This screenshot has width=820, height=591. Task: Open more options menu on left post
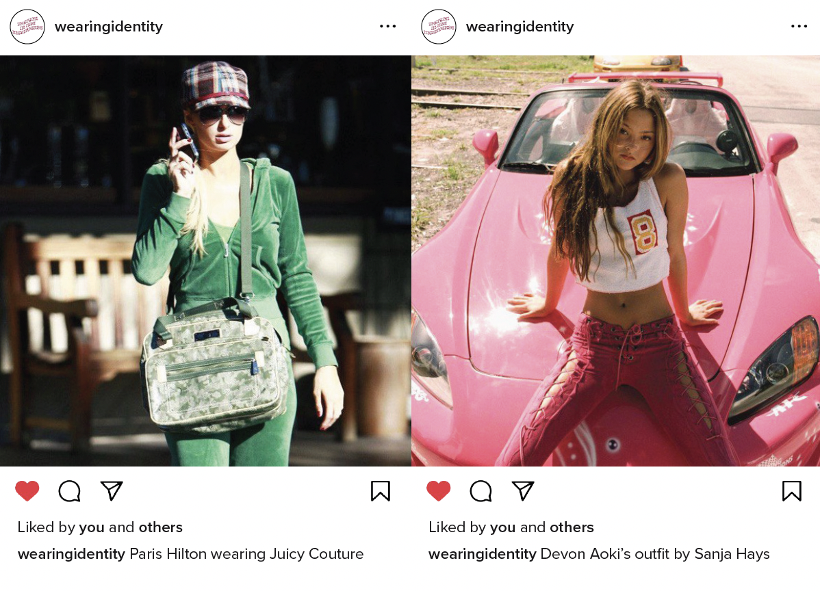click(x=387, y=26)
